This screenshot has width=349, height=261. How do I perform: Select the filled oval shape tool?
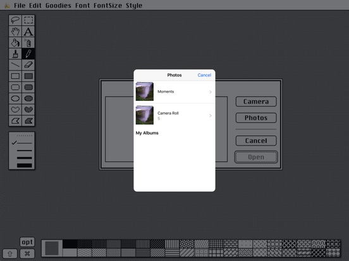[28, 98]
